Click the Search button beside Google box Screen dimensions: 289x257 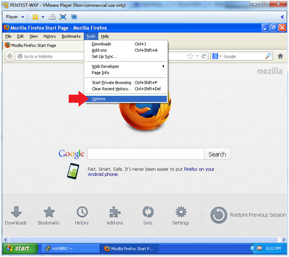[217, 154]
